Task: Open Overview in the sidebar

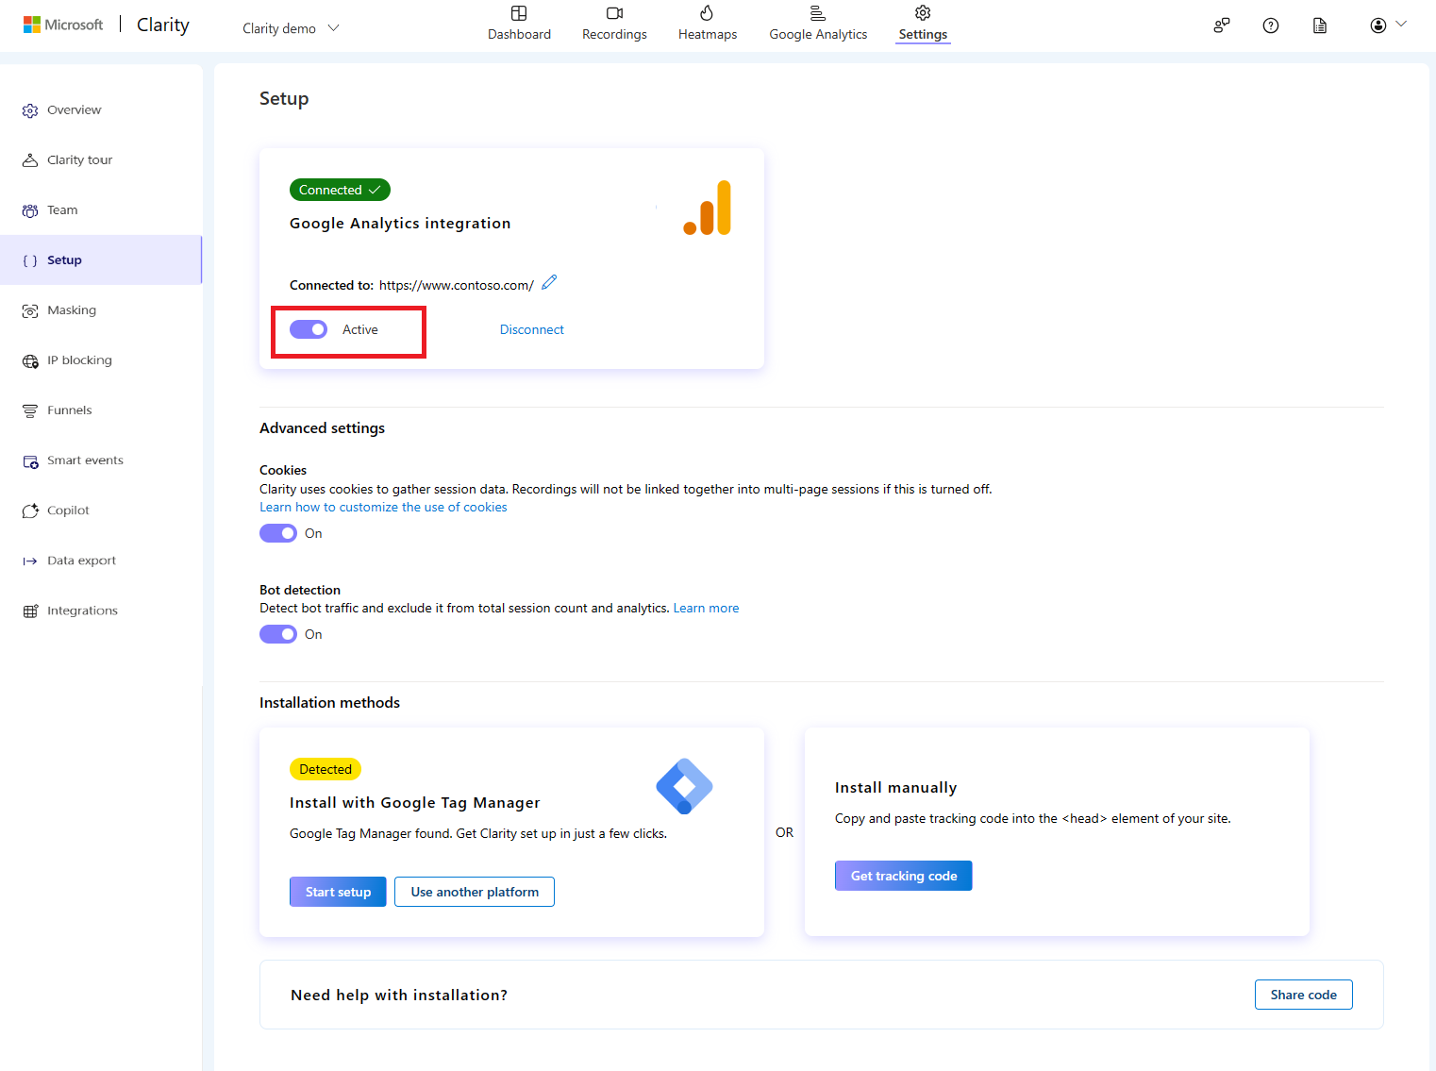Action: [101, 110]
